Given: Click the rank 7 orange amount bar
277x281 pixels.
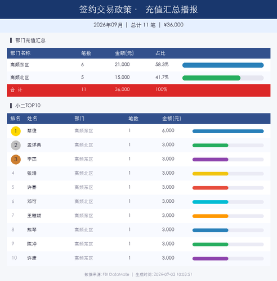Looking at the screenshot, I should 211,216.
